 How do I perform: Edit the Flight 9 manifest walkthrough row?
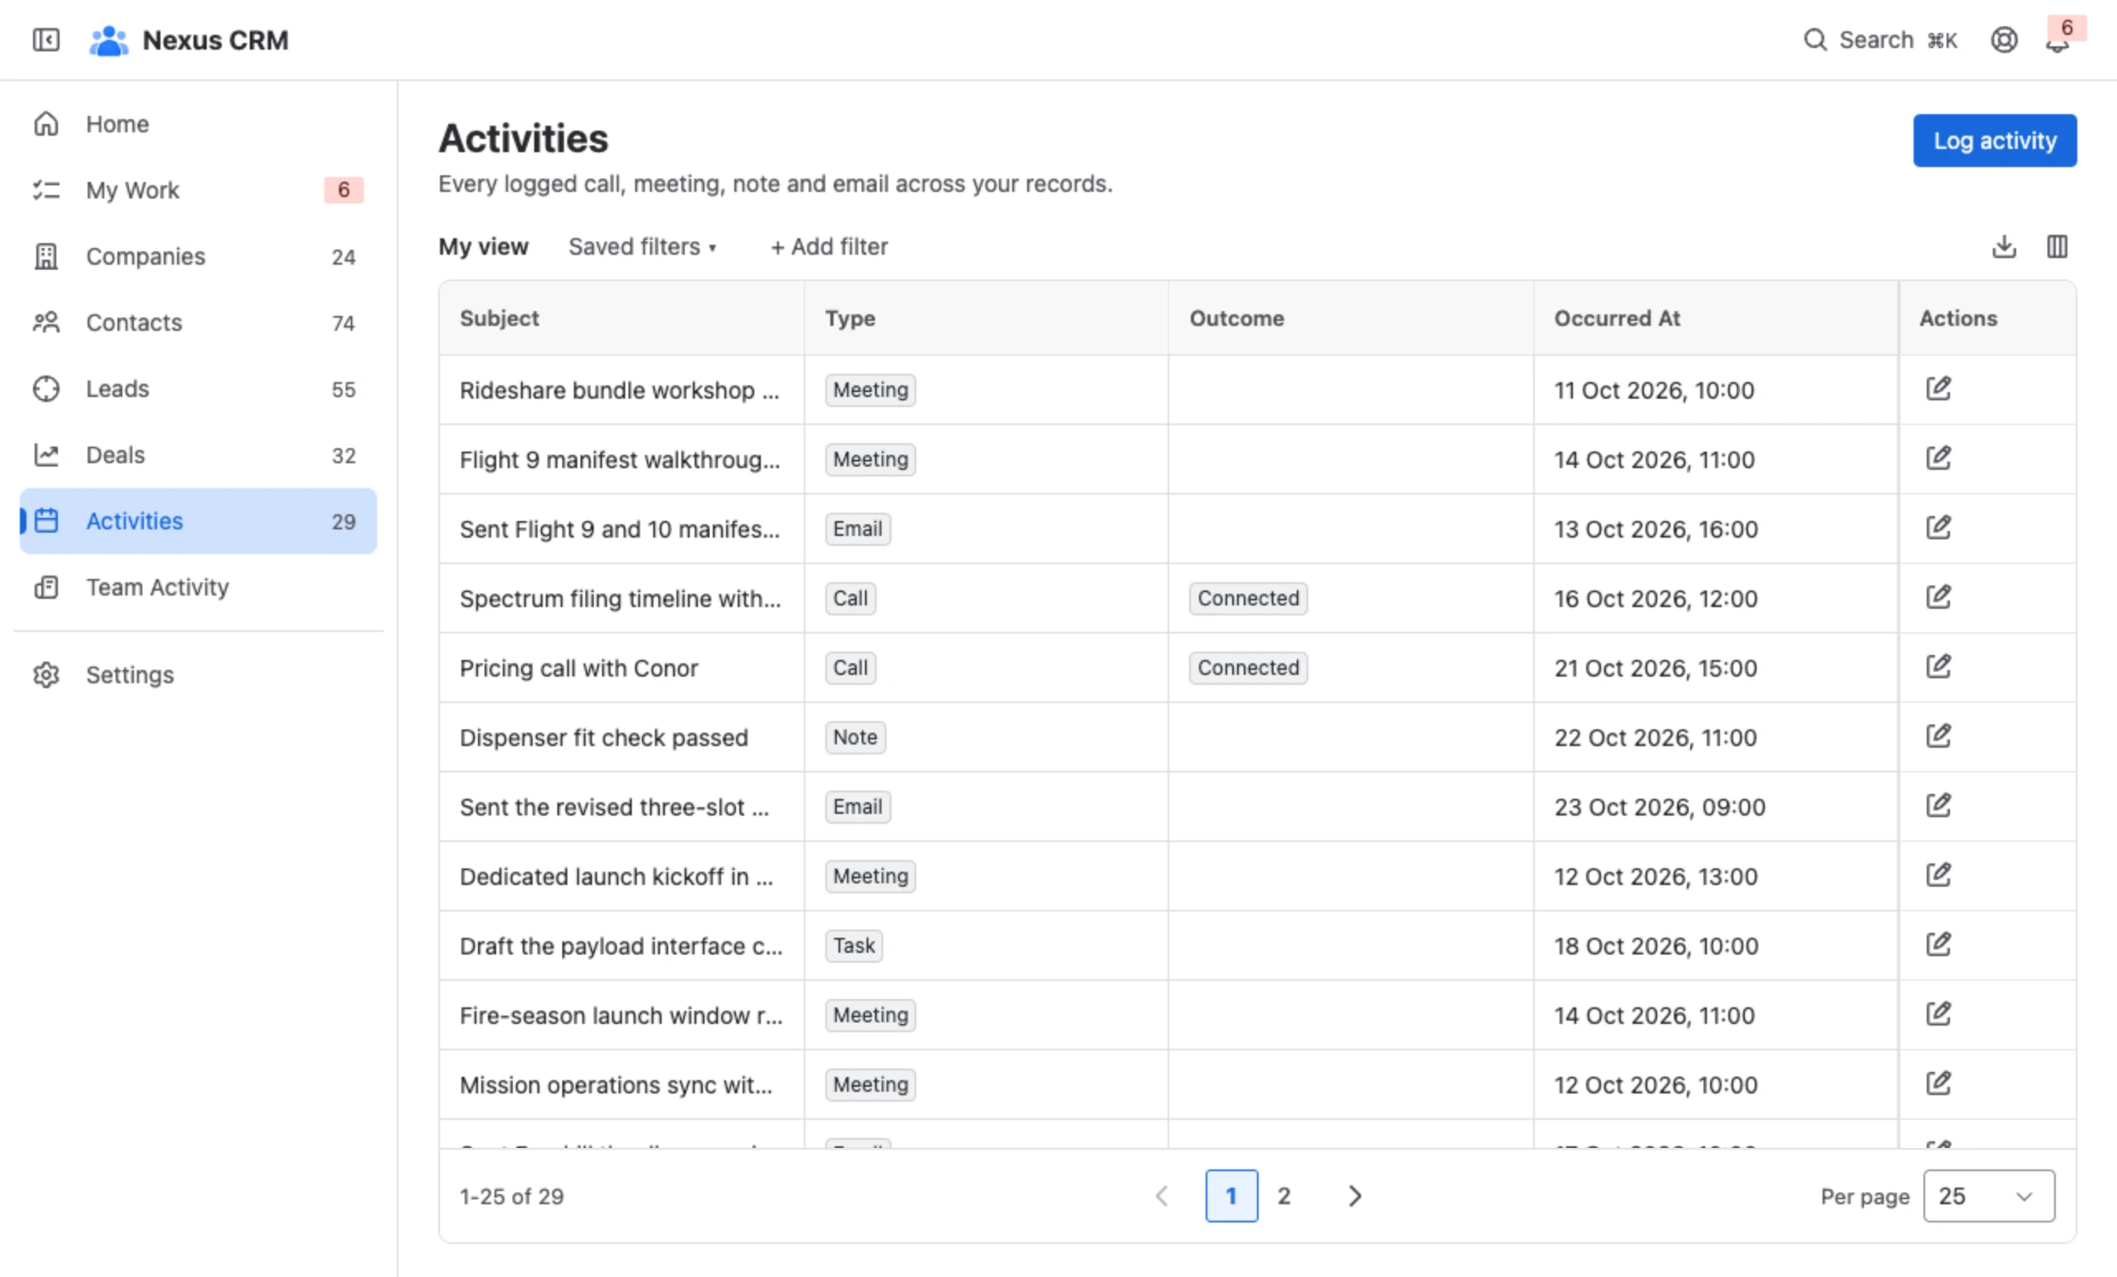click(1938, 458)
